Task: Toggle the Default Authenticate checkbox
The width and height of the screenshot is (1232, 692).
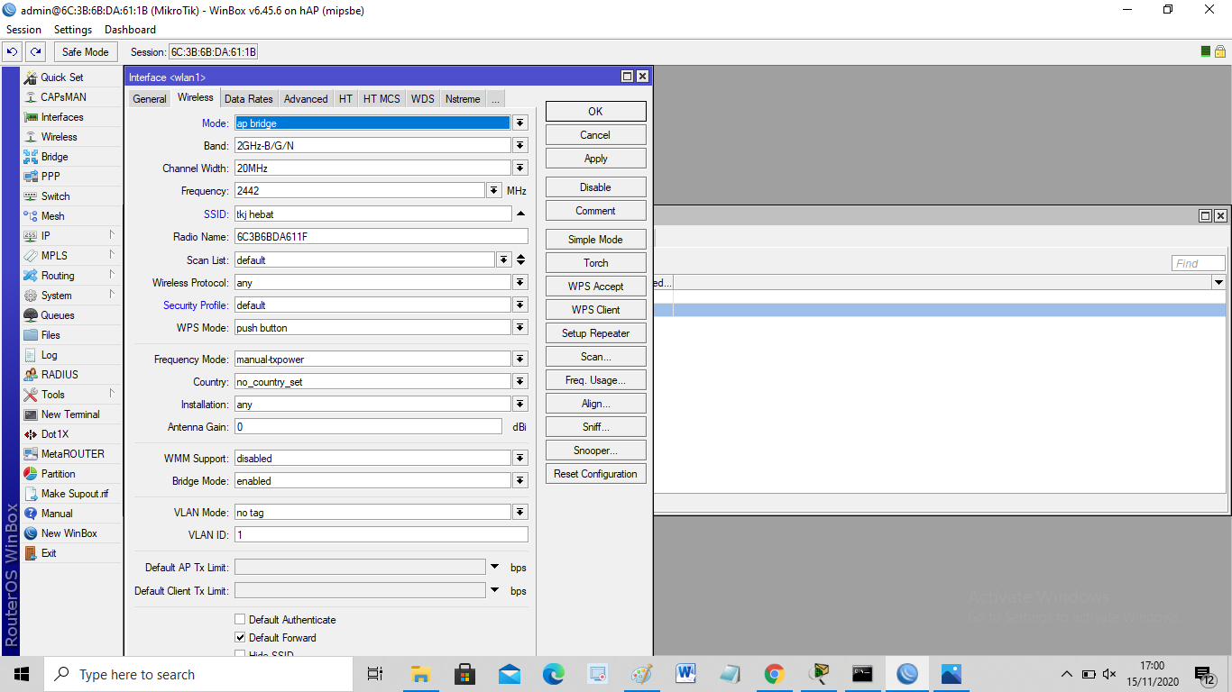Action: tap(240, 620)
